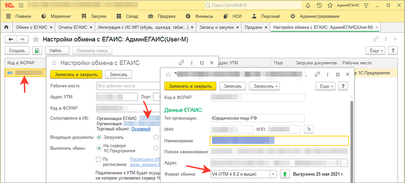Open the Финансы section
405x183 pixels.
pyautogui.click(x=199, y=16)
